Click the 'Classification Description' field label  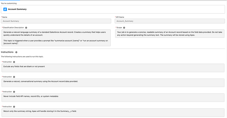coord(13,27)
